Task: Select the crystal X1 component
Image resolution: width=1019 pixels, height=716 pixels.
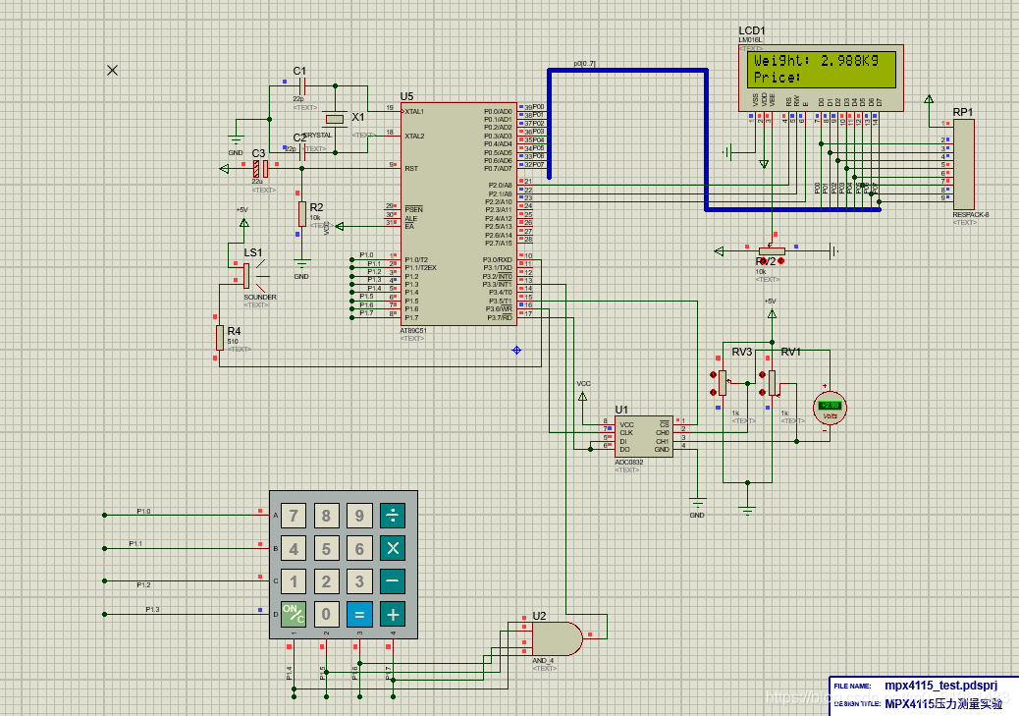Action: pos(335,119)
